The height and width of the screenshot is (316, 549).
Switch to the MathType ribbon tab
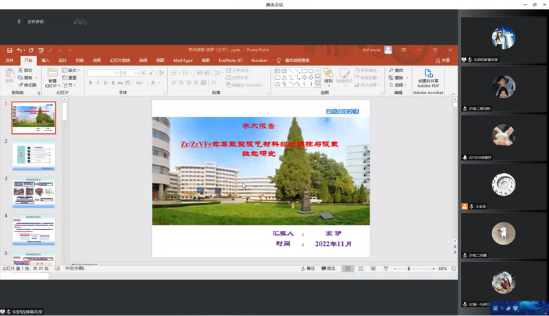click(x=183, y=60)
